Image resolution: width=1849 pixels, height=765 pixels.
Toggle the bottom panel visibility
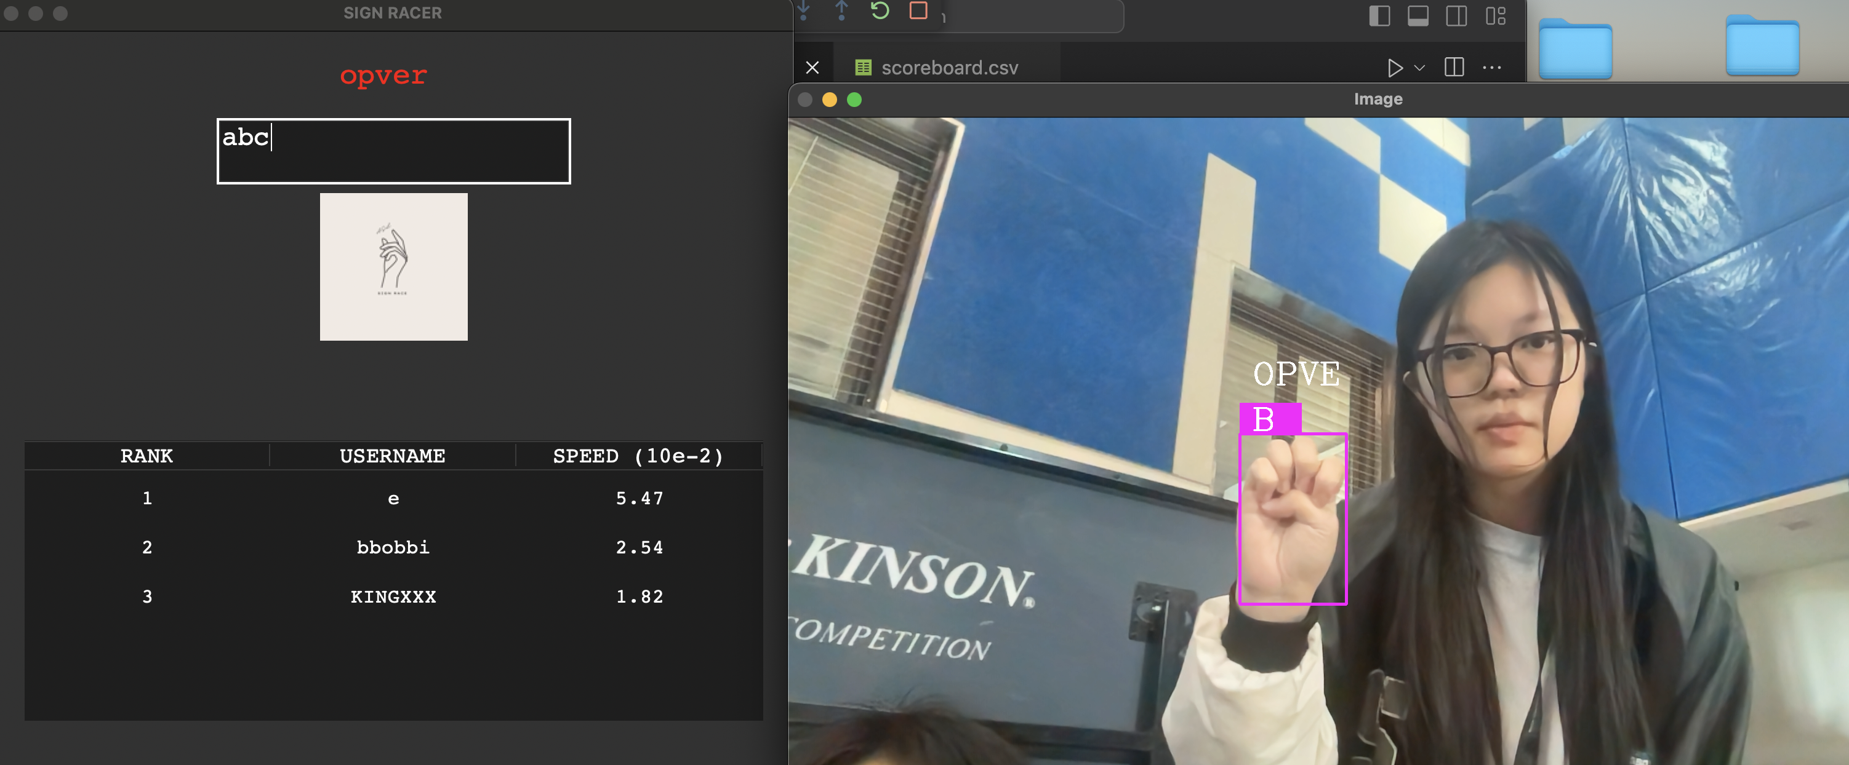(x=1418, y=16)
